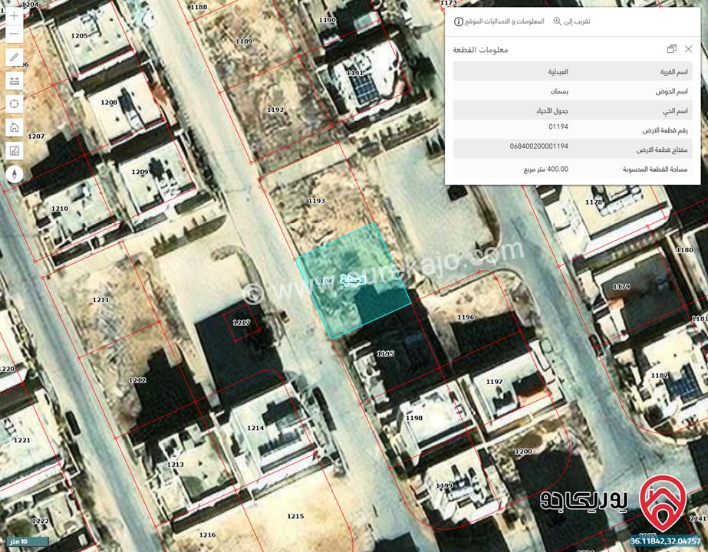The image size is (708, 552).
Task: Activate the locate crosshair tool
Action: 15,103
